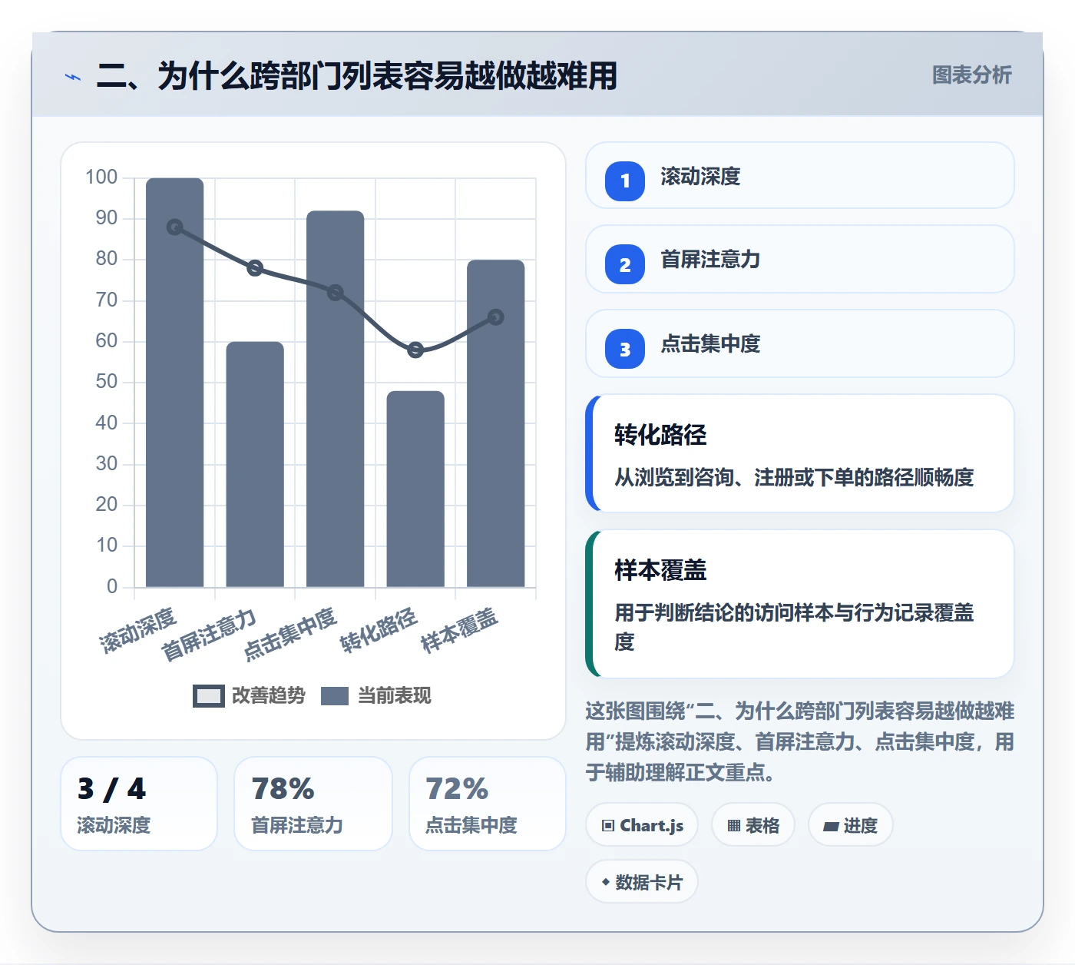Click the summary paragraph starting 这张图围绕
Image resolution: width=1075 pixels, height=965 pixels.
[800, 741]
